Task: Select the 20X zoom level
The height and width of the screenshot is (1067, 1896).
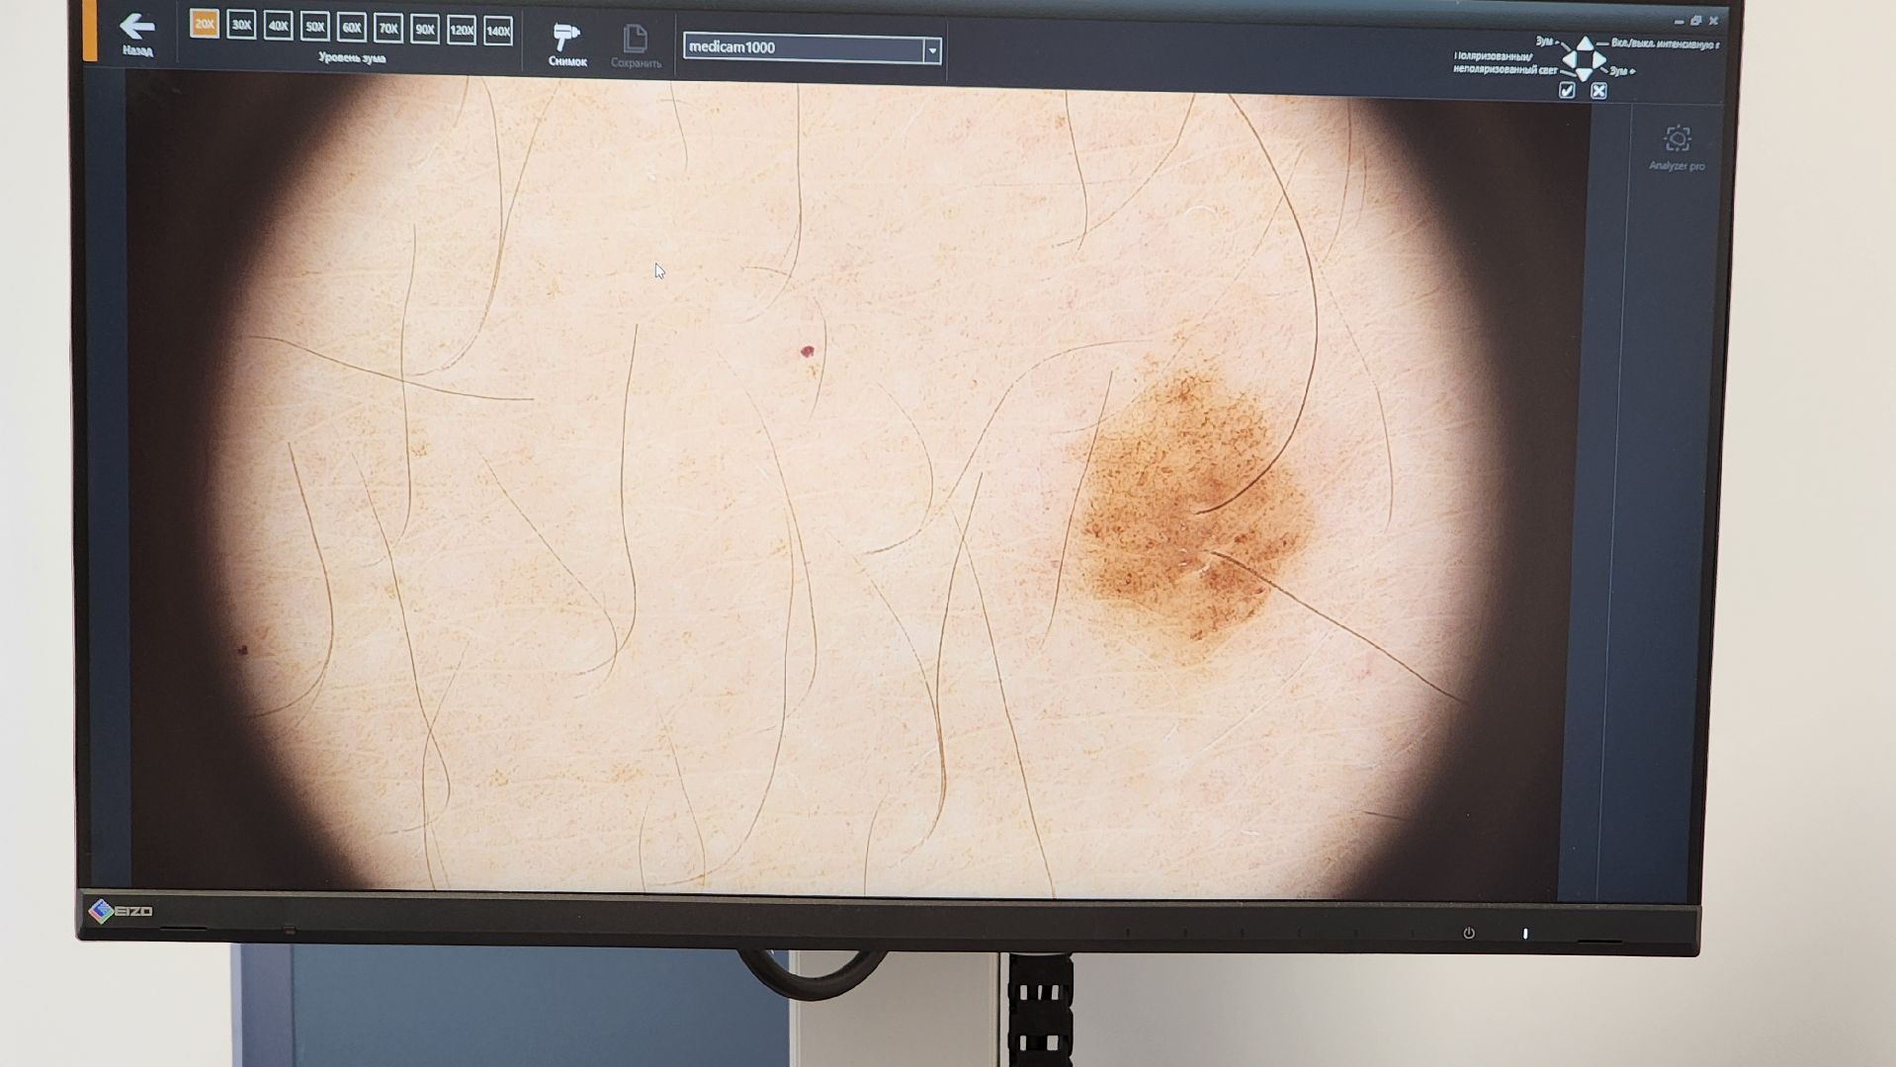Action: 205,24
